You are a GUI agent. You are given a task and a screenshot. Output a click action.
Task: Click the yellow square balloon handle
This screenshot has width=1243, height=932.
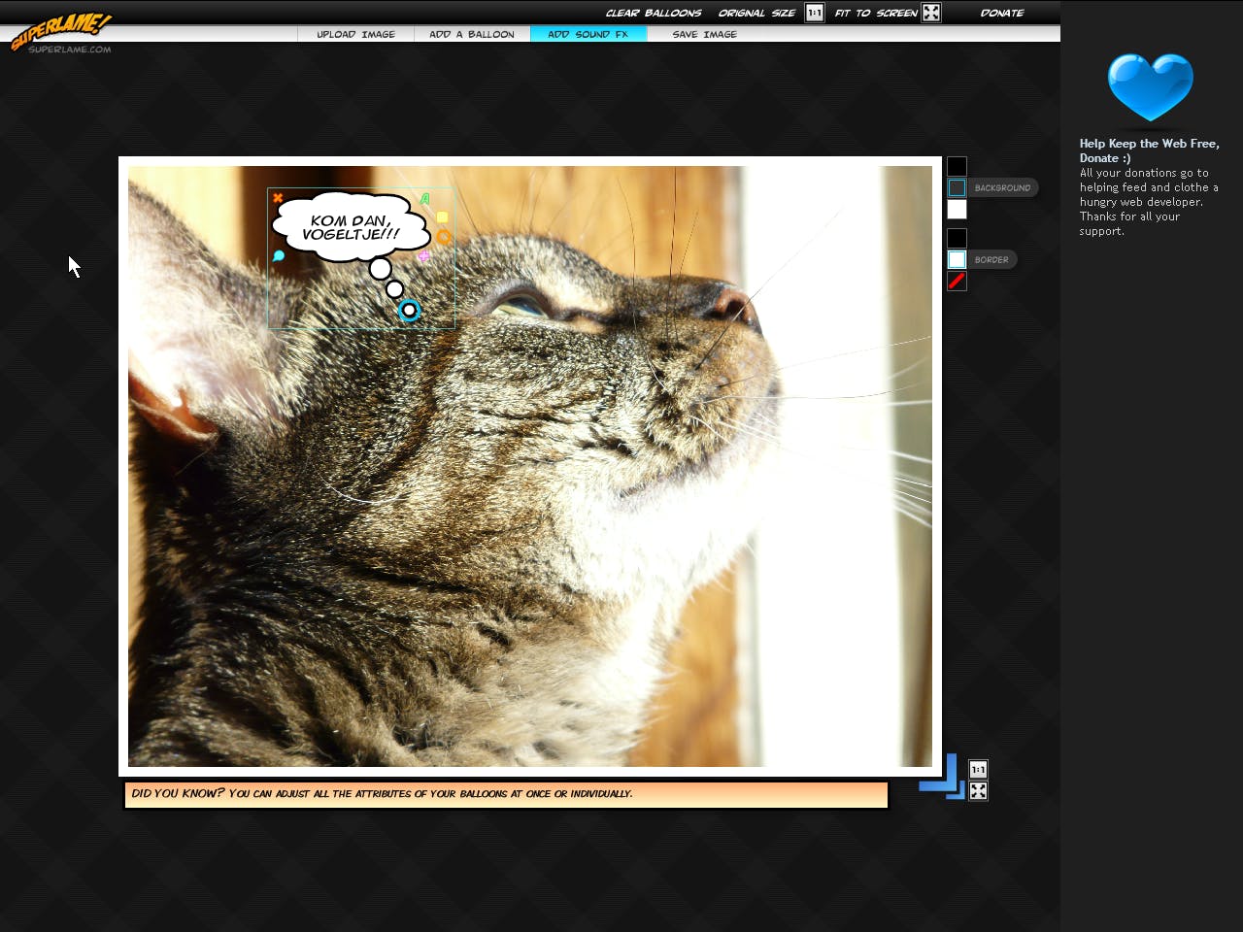442,217
